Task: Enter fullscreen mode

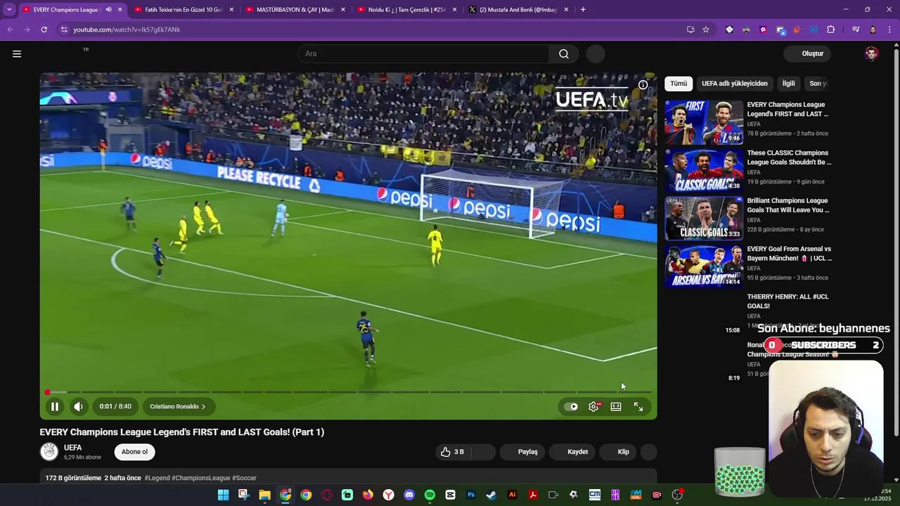Action: pos(638,406)
